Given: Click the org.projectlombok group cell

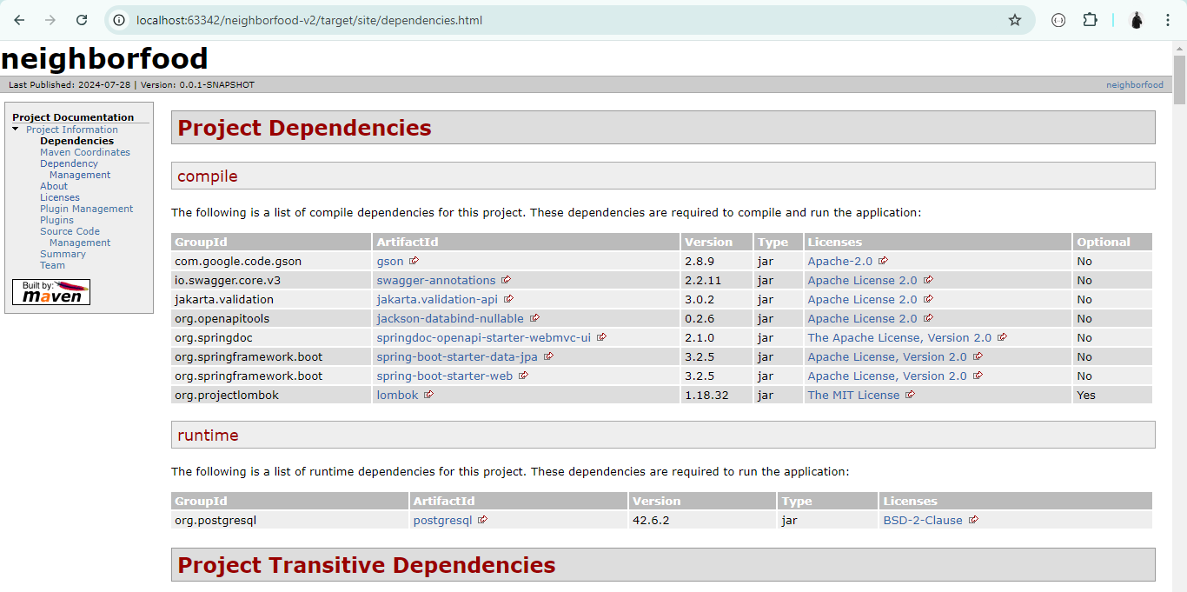Looking at the screenshot, I should (x=272, y=395).
